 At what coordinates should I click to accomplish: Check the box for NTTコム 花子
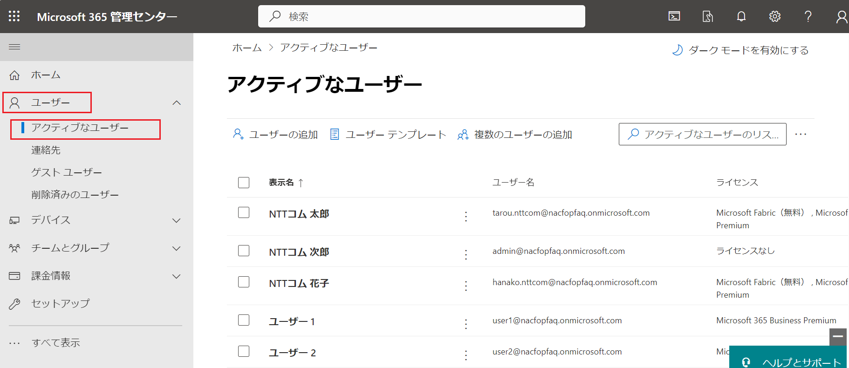coord(244,282)
